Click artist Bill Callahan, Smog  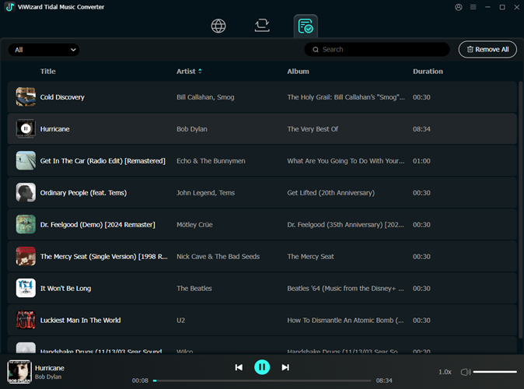click(x=205, y=97)
